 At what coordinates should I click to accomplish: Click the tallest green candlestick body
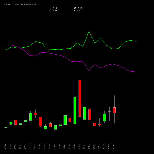pos(75,110)
